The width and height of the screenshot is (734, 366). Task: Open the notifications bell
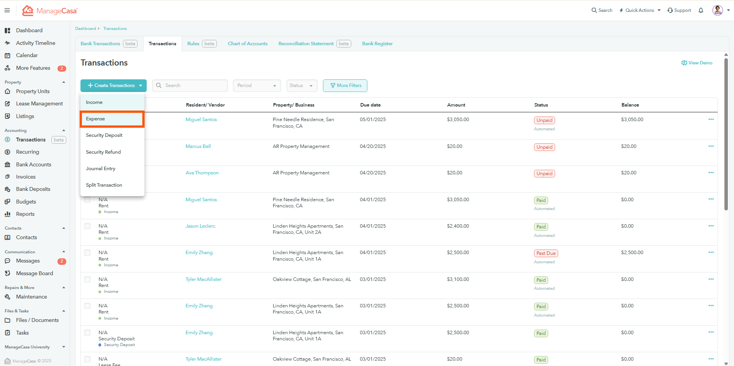pyautogui.click(x=701, y=10)
